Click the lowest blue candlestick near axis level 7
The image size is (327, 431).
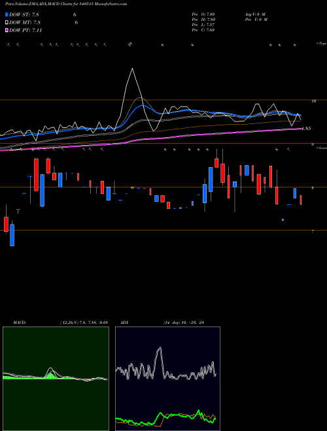(x=12, y=235)
